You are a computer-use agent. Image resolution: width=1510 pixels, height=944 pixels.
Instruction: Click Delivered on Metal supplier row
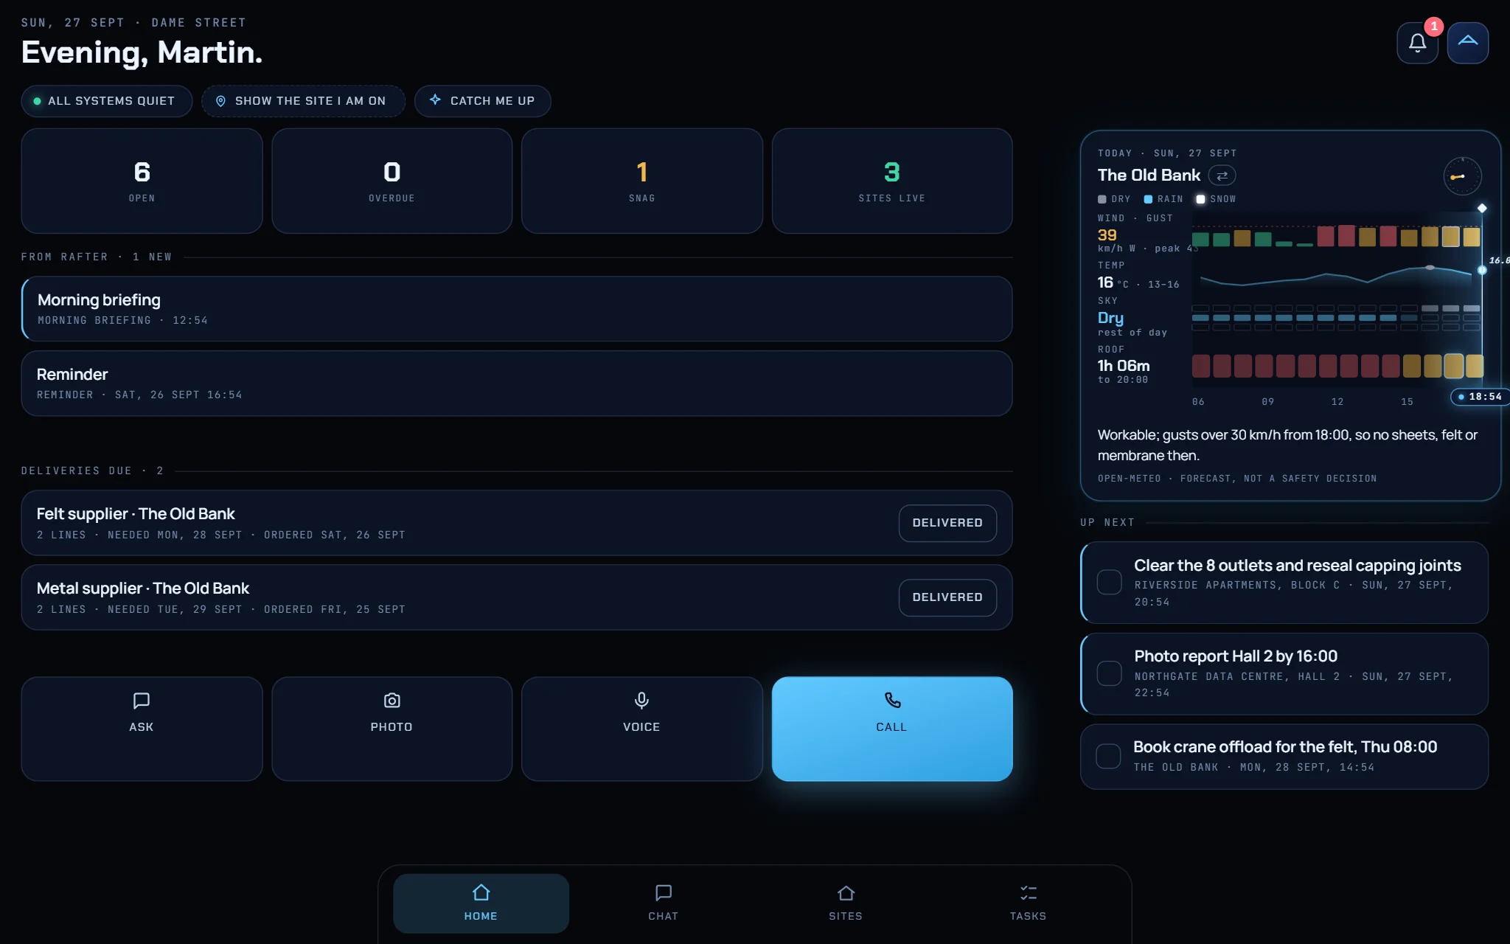pyautogui.click(x=947, y=597)
